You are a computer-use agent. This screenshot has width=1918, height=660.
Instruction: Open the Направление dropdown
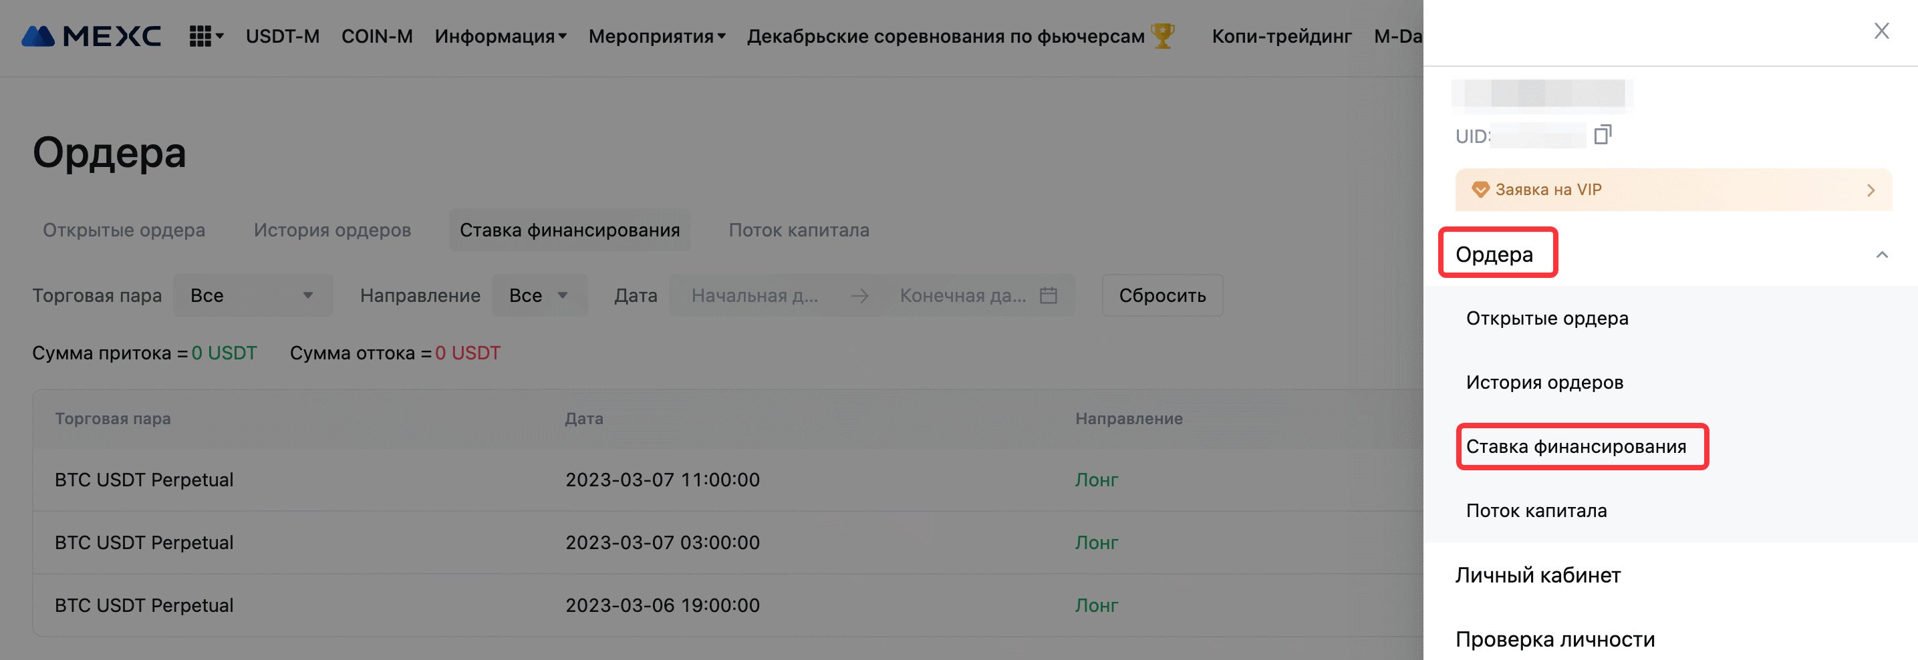[x=539, y=295]
